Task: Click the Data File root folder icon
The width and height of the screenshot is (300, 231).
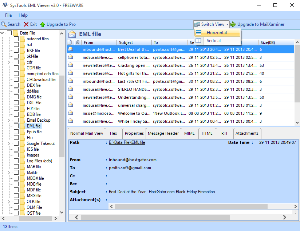Action: click(16, 33)
